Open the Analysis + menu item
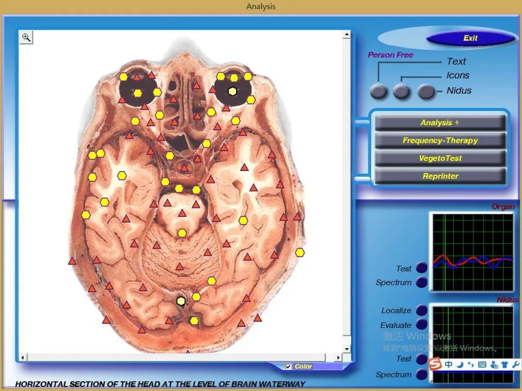The height and width of the screenshot is (391, 522). (x=440, y=123)
